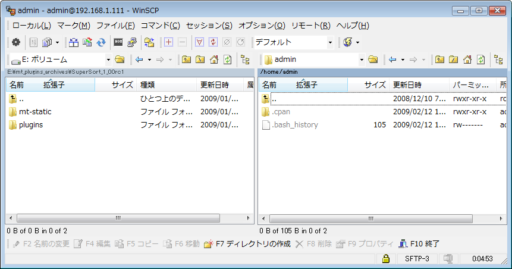Open the ヘルプ(H) menu

(x=353, y=26)
